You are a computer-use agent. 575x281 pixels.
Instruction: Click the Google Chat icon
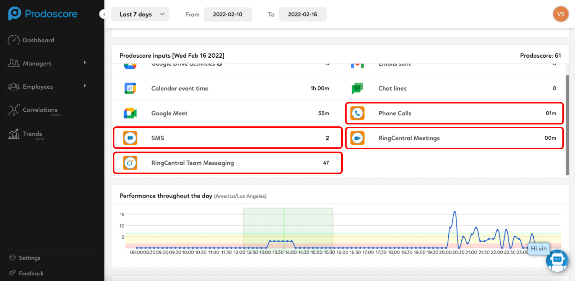coord(357,88)
